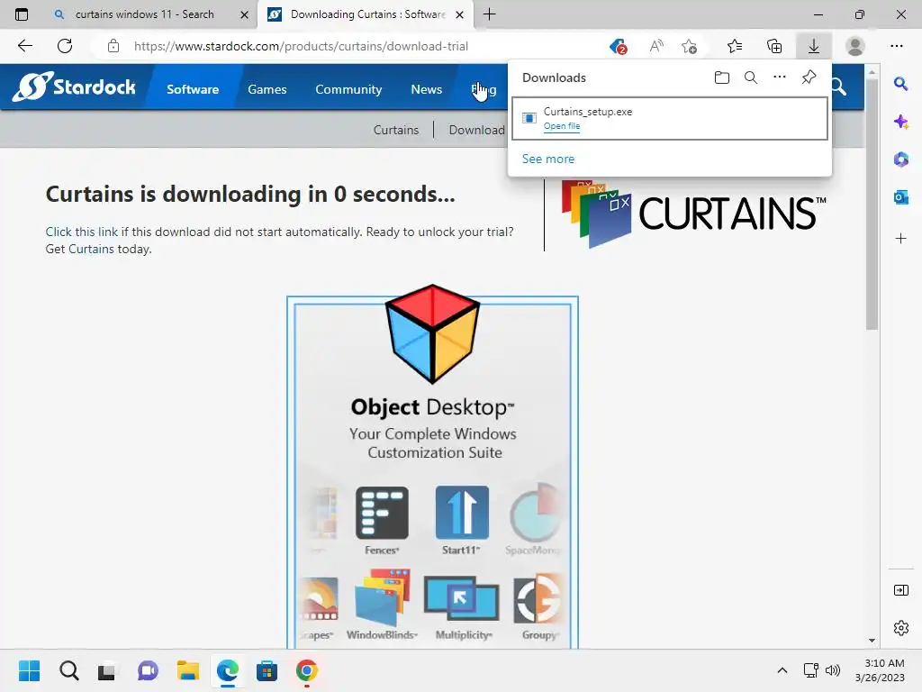Click the Stardock logo
Screen dimensions: 922x692
pyautogui.click(x=74, y=87)
